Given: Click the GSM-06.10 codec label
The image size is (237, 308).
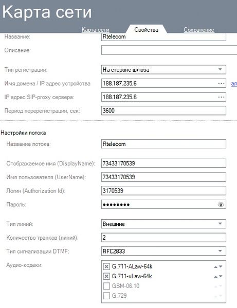Looking at the screenshot, I should [125, 286].
